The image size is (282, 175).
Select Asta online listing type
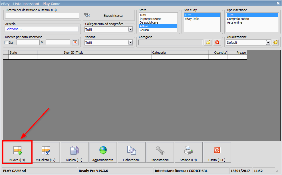pos(252,22)
